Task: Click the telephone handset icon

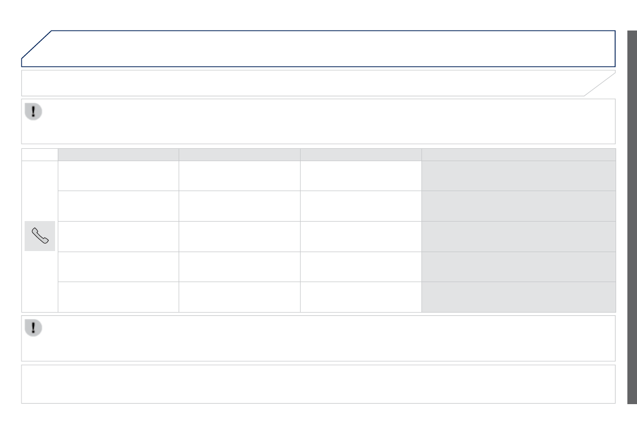Action: point(40,236)
